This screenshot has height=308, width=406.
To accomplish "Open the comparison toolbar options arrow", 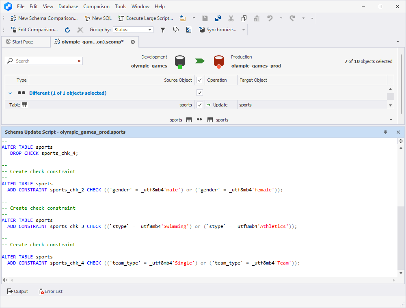I will 244,30.
